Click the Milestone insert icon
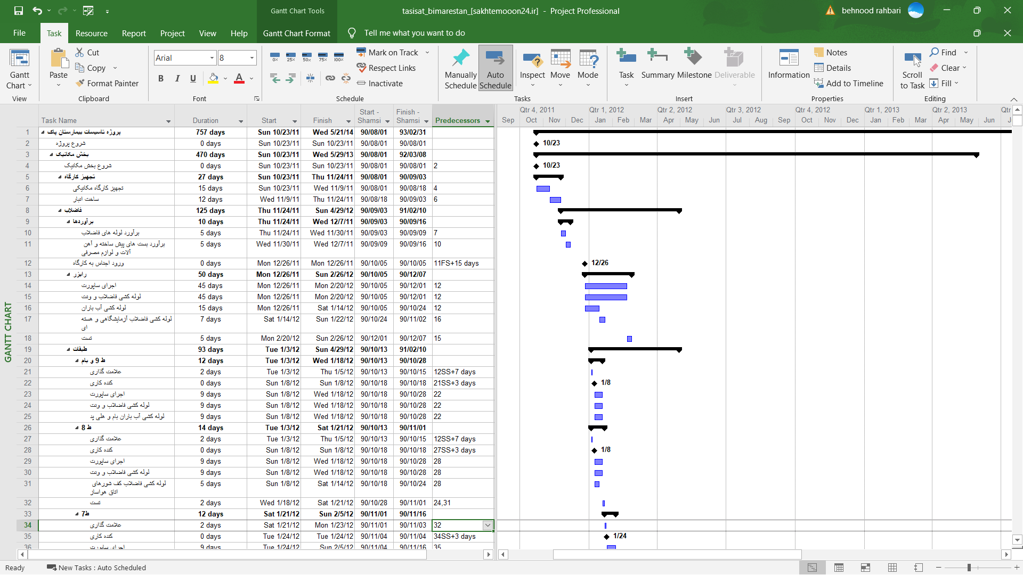This screenshot has width=1023, height=575. [x=694, y=57]
